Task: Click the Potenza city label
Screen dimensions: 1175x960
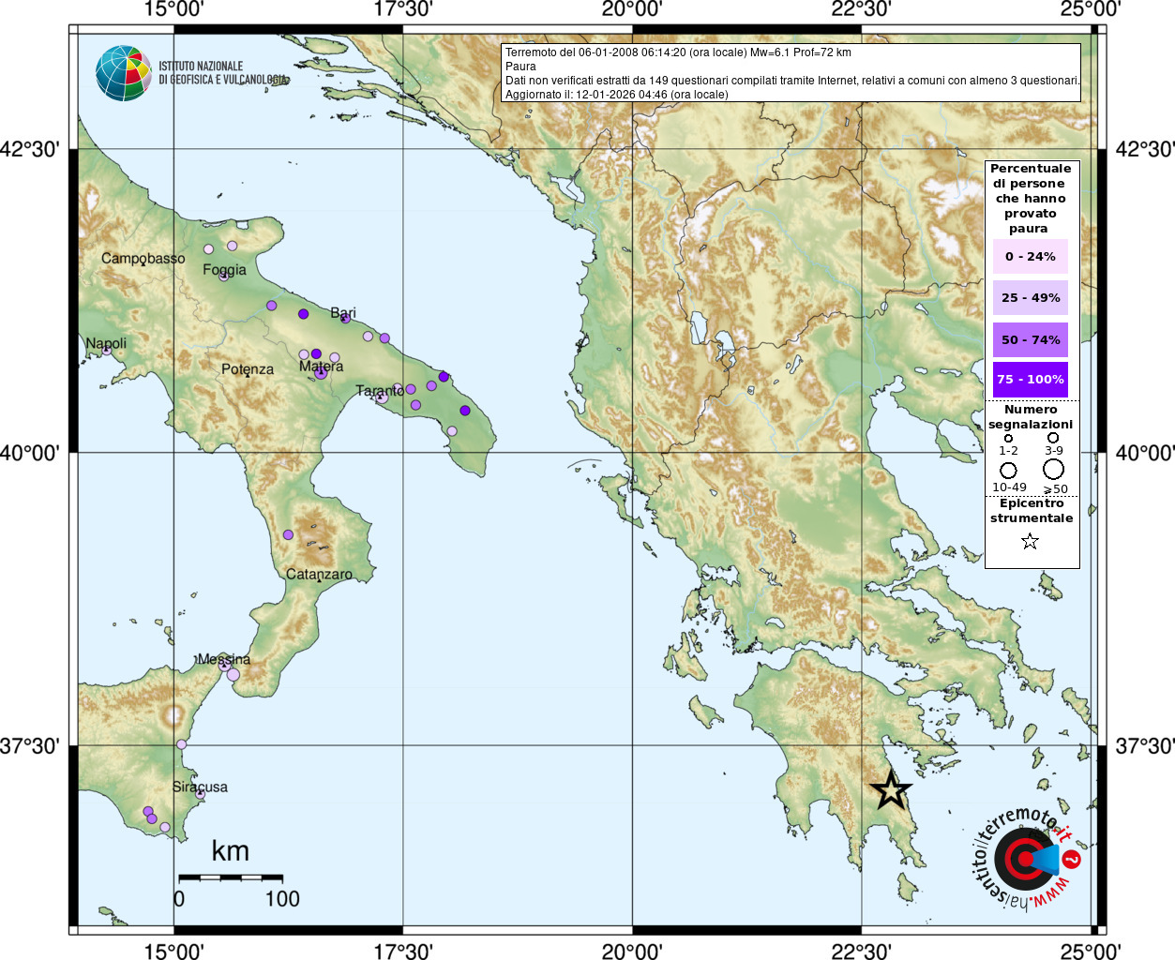Action: coord(248,369)
